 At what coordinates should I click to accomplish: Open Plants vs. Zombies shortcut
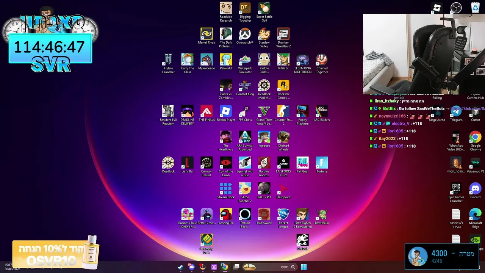coord(226,89)
